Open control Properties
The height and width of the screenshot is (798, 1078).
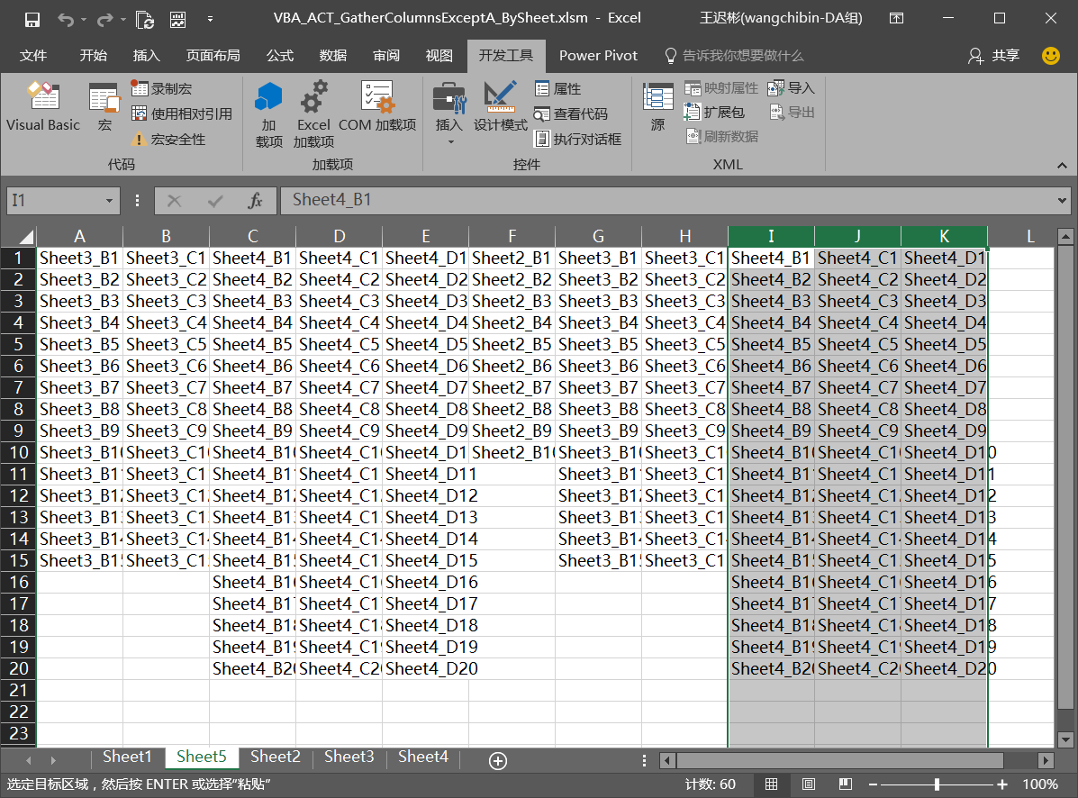(558, 88)
